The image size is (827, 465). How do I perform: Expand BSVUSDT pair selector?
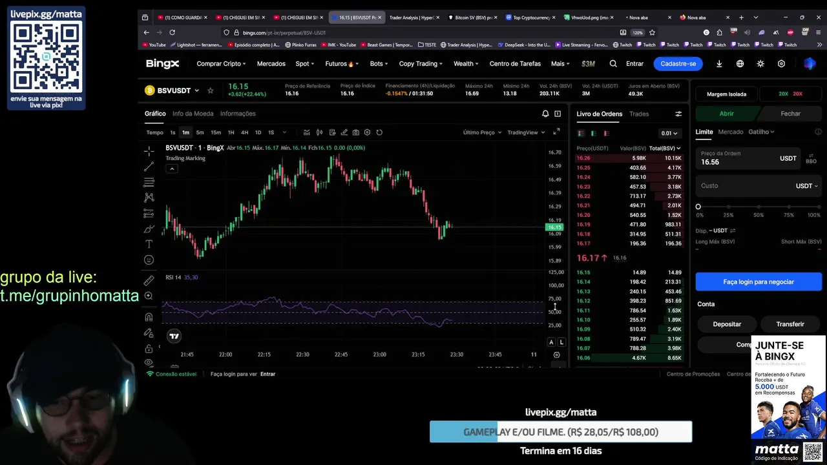point(196,90)
